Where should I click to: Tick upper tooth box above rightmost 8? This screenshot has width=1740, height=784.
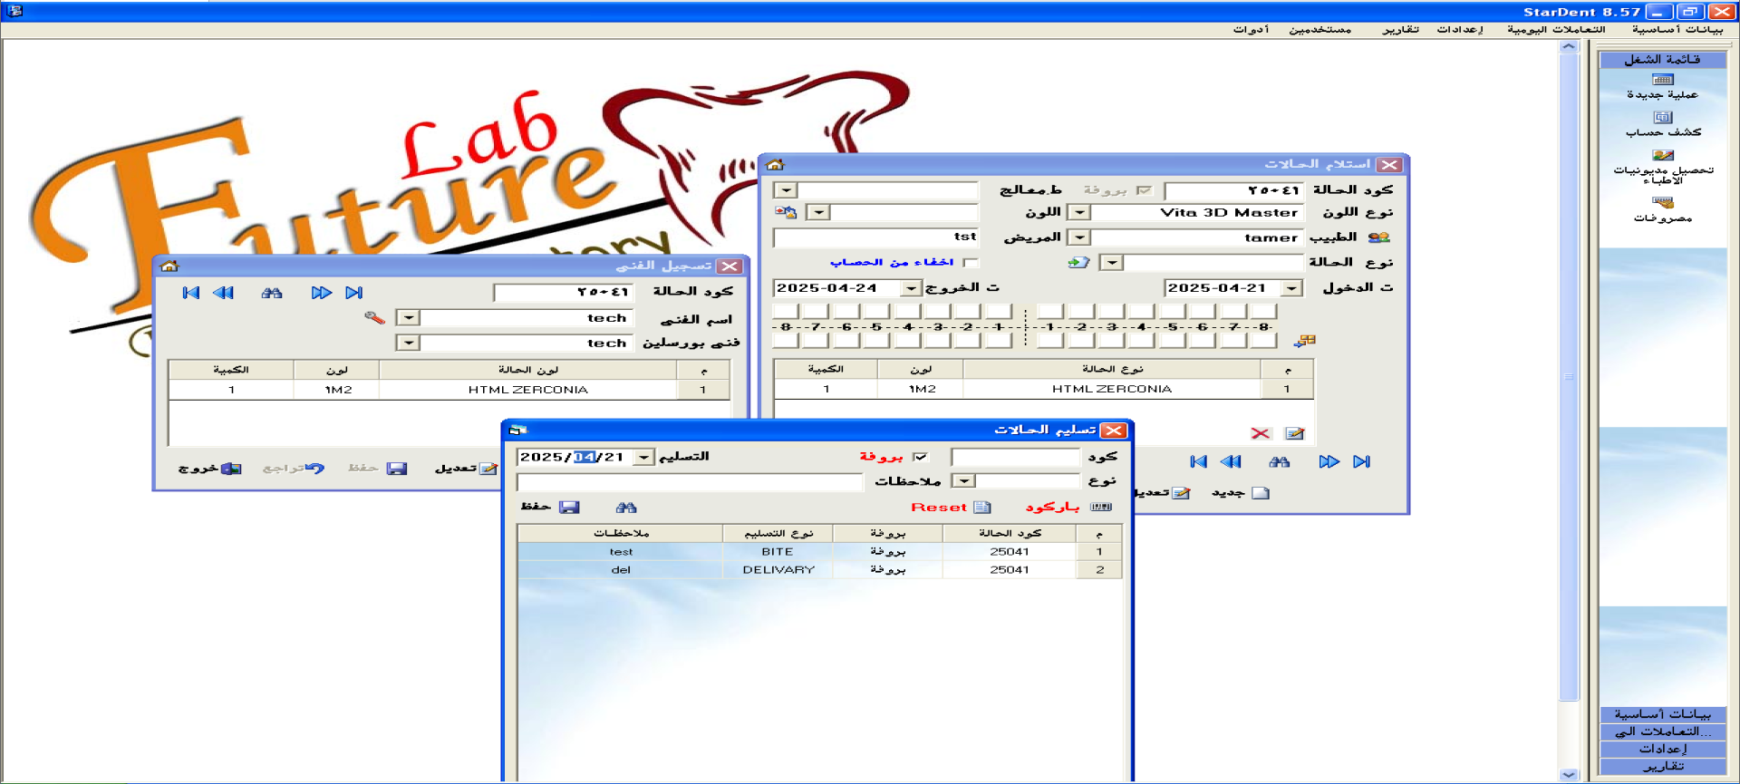(1263, 312)
